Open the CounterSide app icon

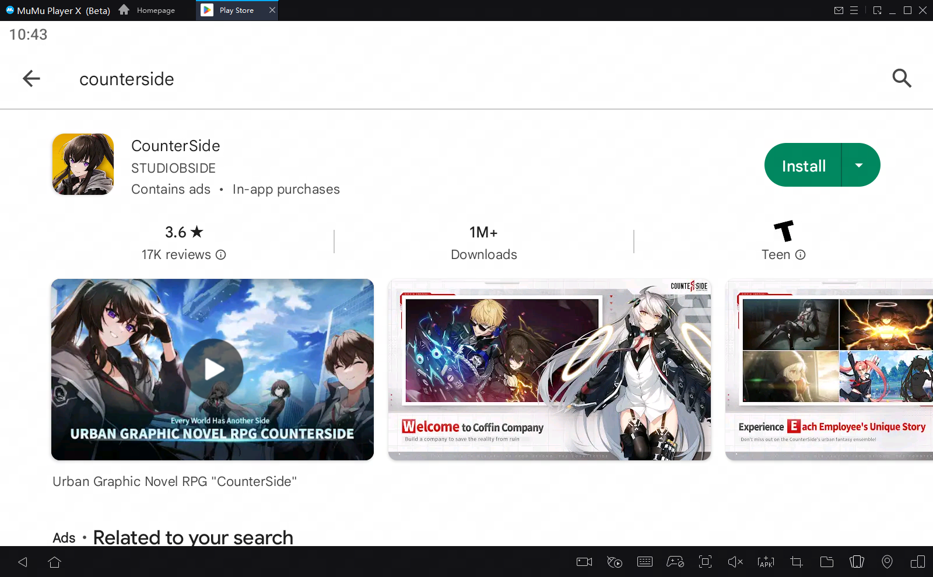coord(83,165)
